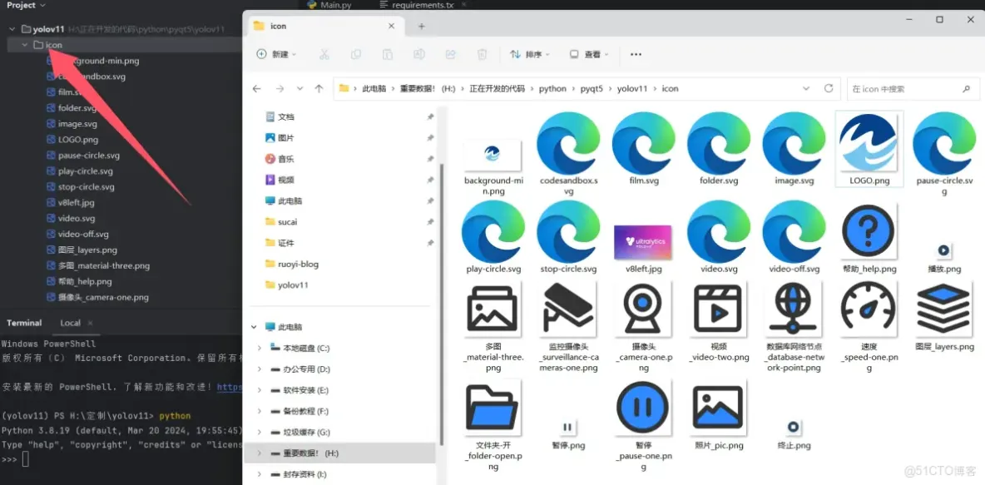
Task: Open the 新建 (New) dropdown
Action: tap(276, 55)
